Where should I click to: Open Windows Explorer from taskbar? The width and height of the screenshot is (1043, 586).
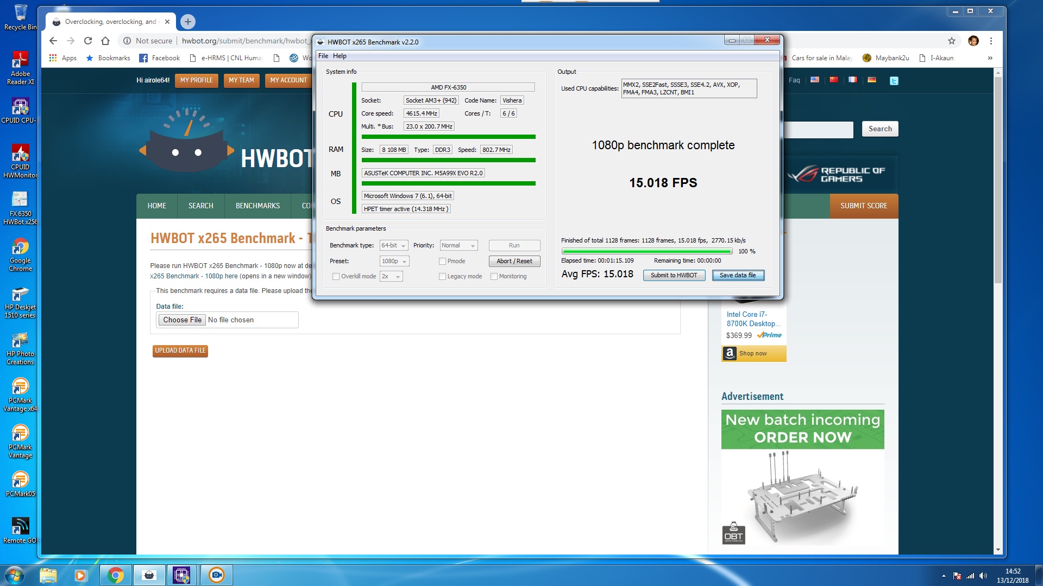click(48, 575)
